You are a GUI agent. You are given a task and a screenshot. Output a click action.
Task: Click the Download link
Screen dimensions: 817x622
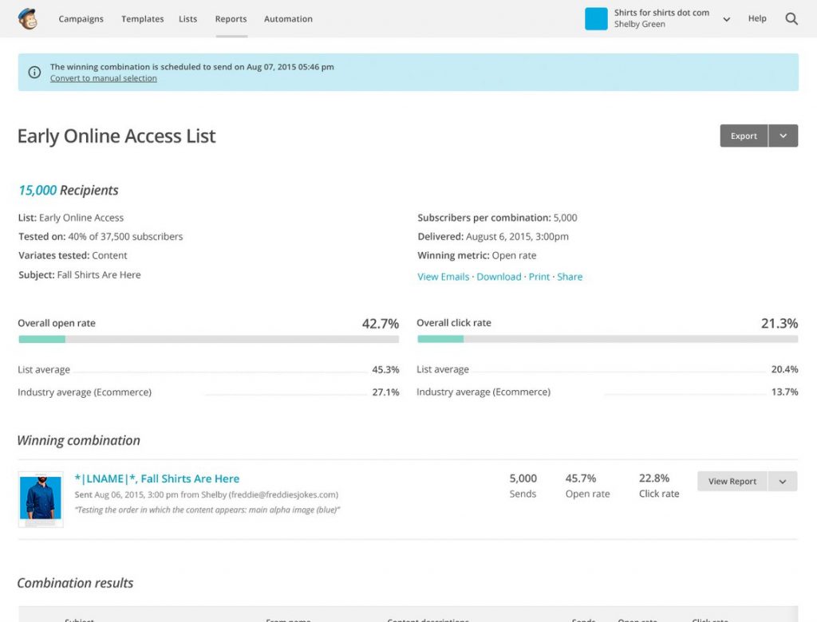coord(499,277)
